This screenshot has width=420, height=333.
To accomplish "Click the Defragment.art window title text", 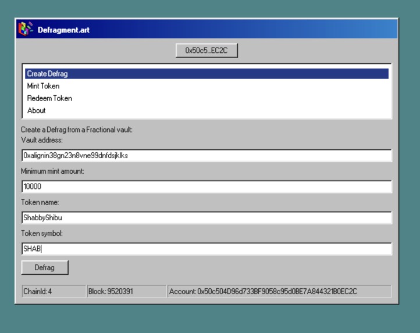I will (63, 30).
